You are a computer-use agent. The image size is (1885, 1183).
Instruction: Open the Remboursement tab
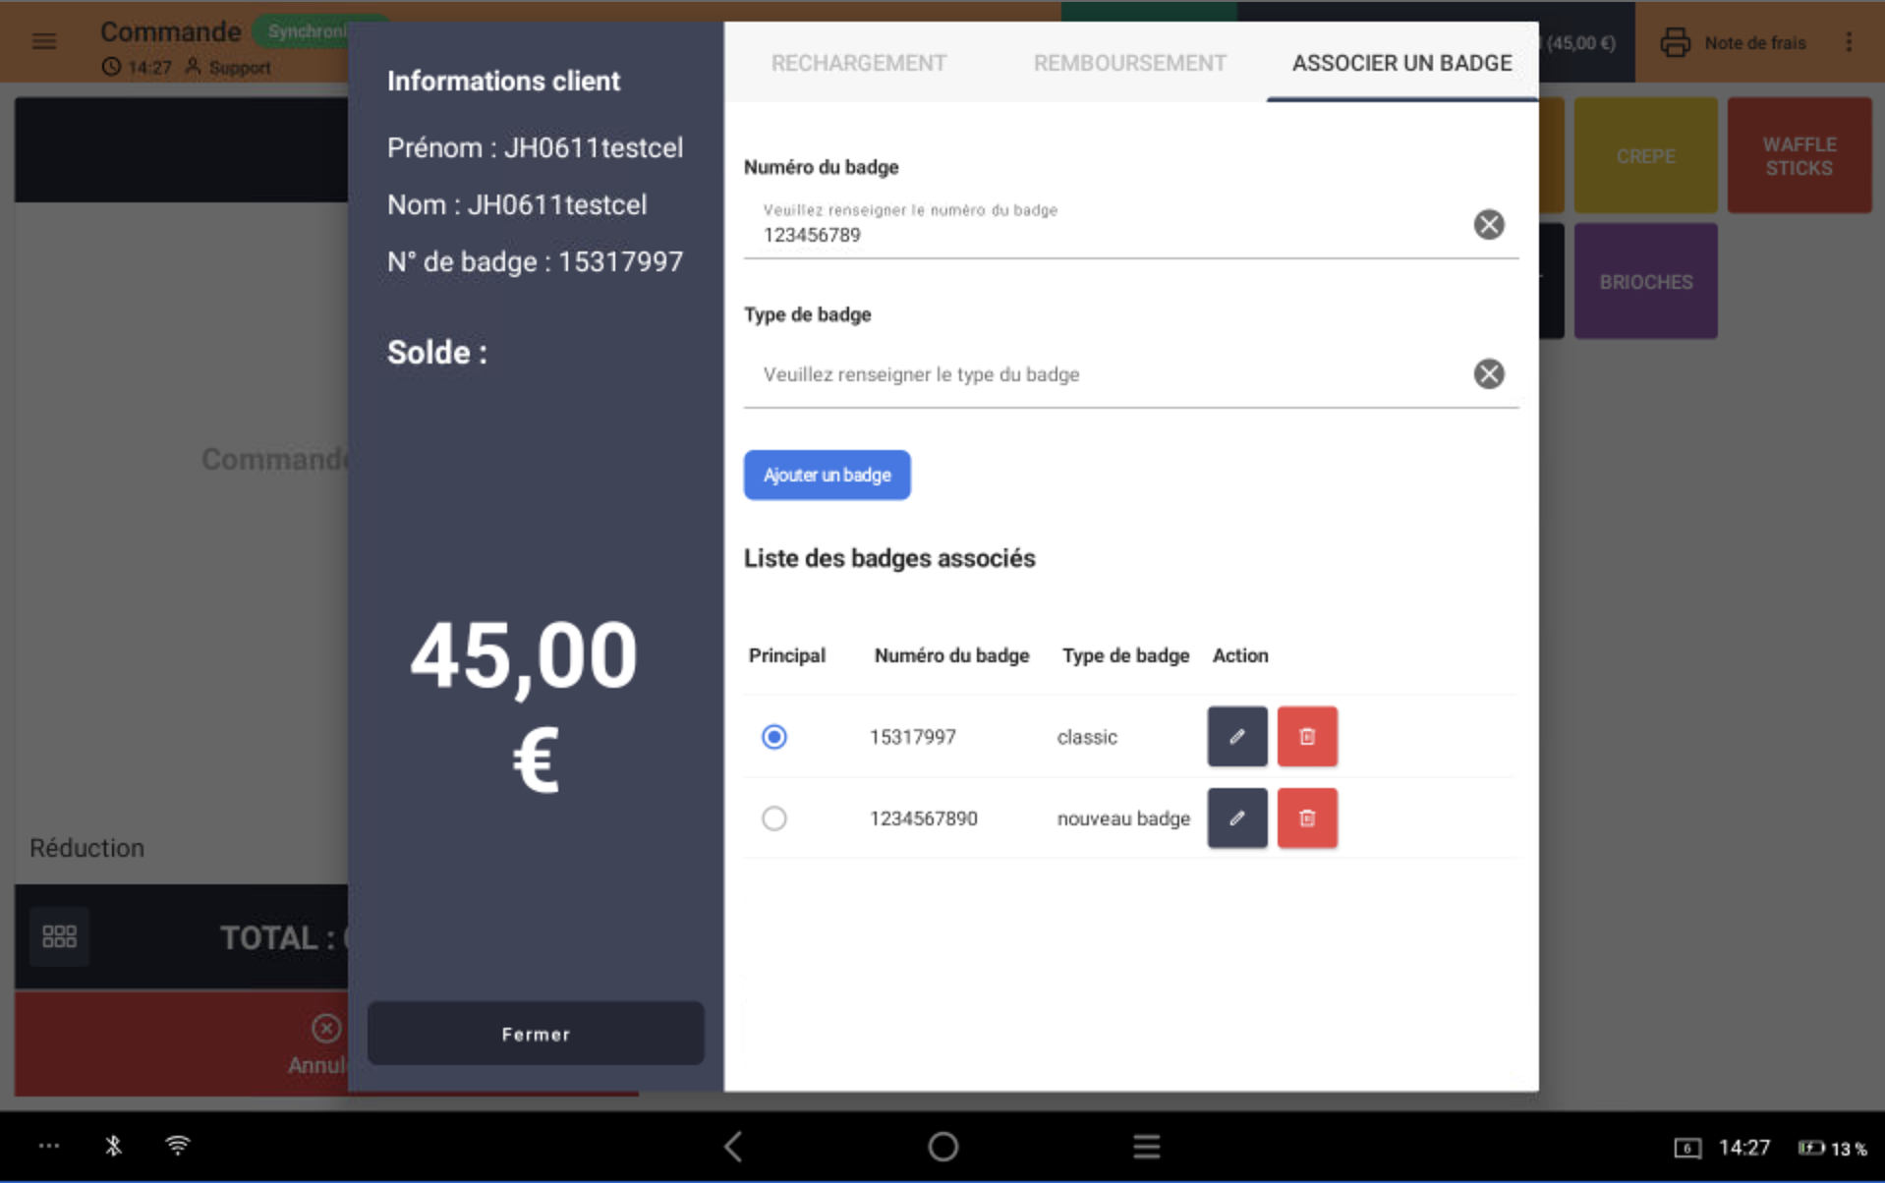pos(1129,63)
